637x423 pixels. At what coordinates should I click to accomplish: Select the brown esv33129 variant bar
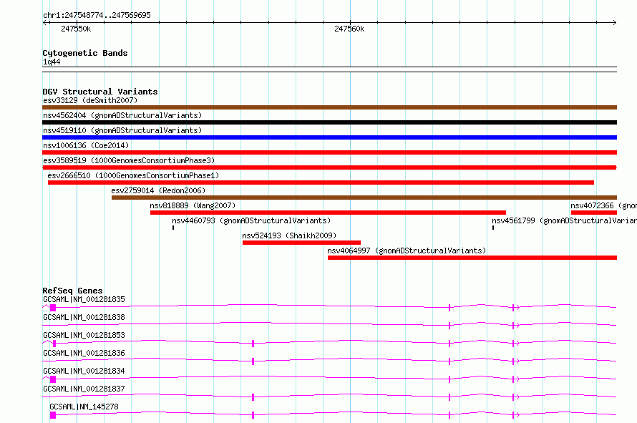pyautogui.click(x=329, y=107)
